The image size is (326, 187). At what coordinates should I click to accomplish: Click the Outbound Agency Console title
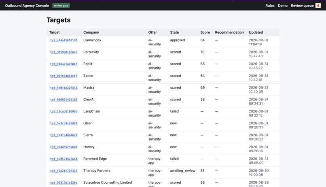pyautogui.click(x=27, y=6)
